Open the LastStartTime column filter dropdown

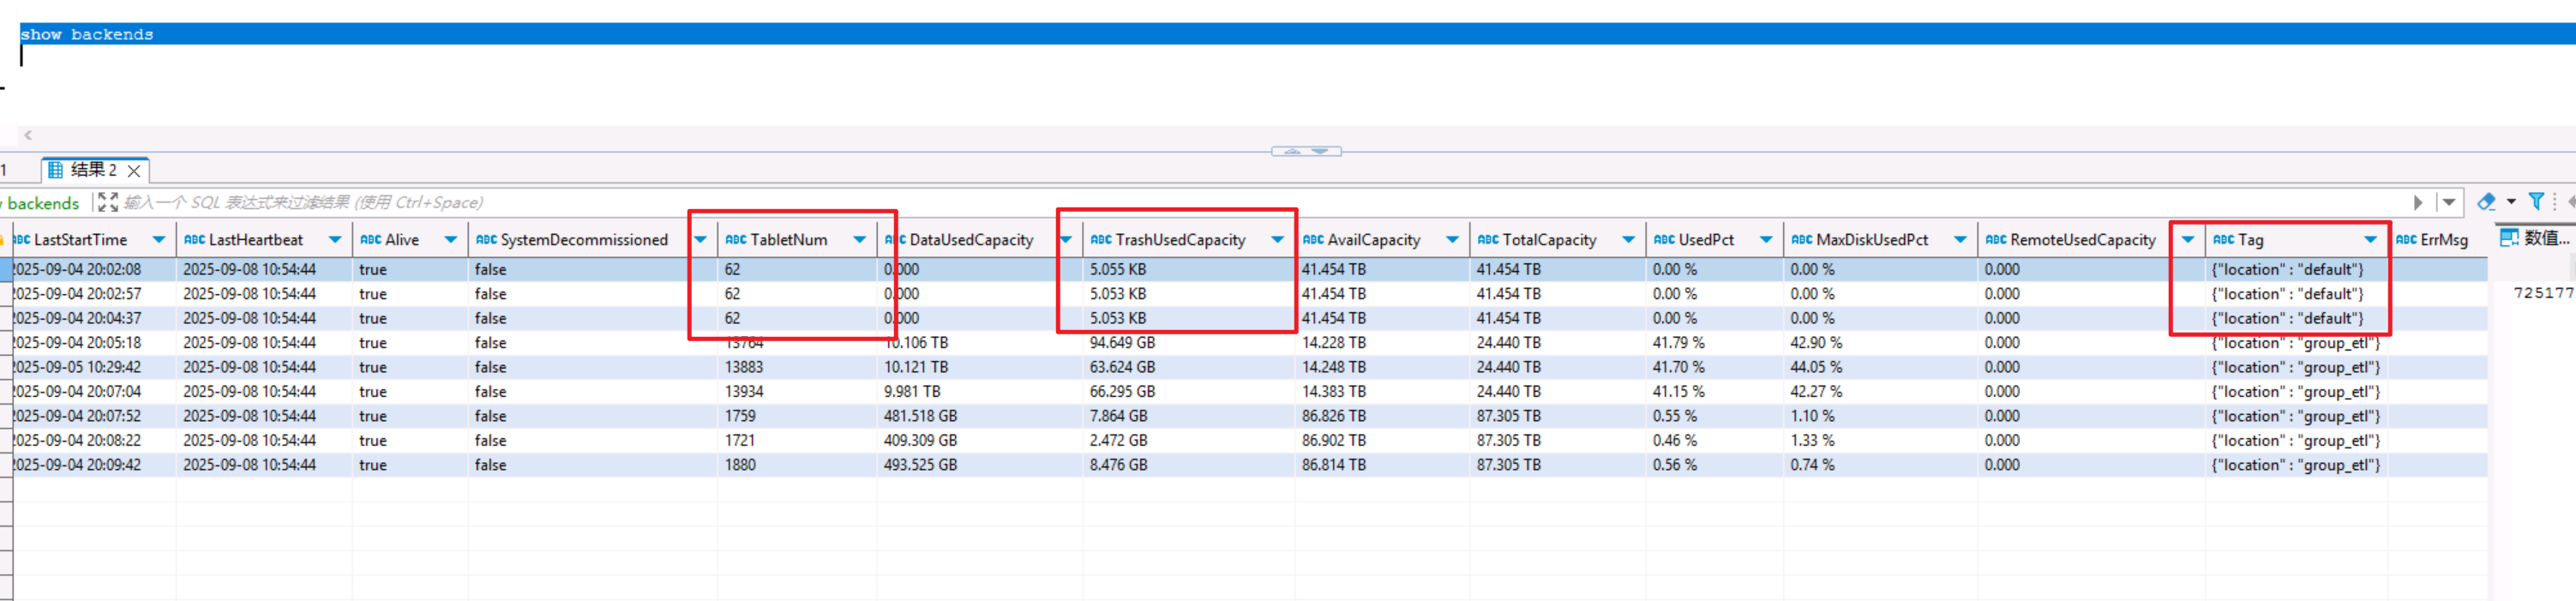[159, 240]
